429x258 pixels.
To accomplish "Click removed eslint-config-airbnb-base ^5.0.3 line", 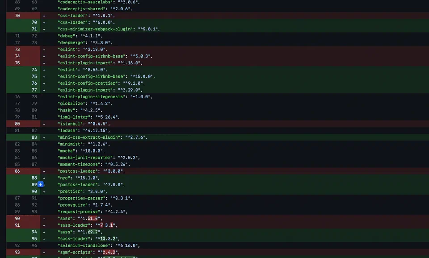I will pos(218,56).
